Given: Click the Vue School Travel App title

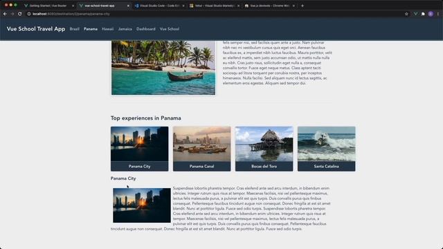Looking at the screenshot, I should [x=36, y=29].
